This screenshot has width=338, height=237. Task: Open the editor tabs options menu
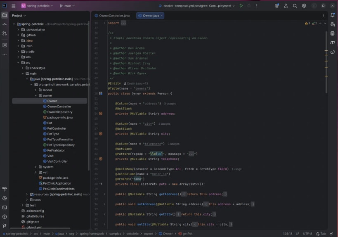[x=323, y=16]
